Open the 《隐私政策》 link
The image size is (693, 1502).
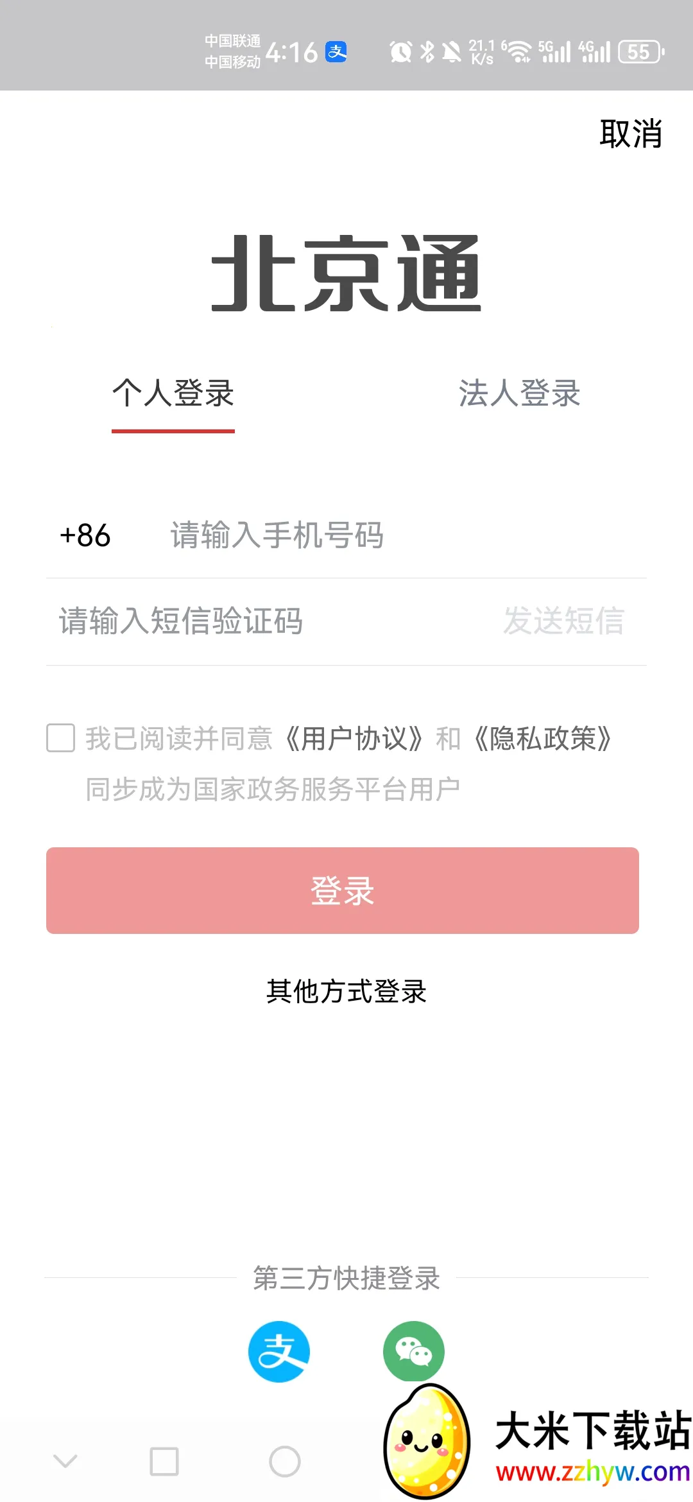542,739
